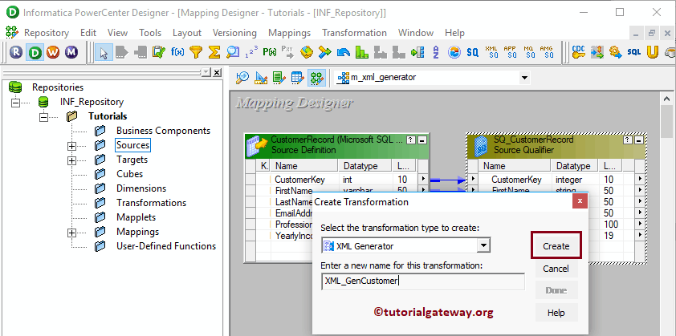676x336 pixels.
Task: Select the CDC key toolbar icon
Action: pyautogui.click(x=579, y=53)
